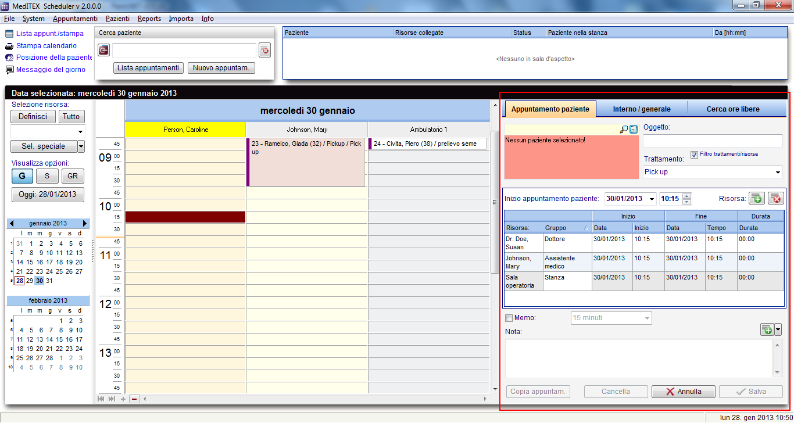The width and height of the screenshot is (794, 423).
Task: Open the Pazienti menu
Action: [x=117, y=19]
